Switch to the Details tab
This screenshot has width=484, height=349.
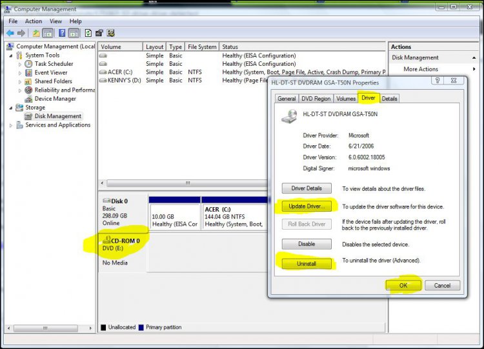tap(389, 99)
